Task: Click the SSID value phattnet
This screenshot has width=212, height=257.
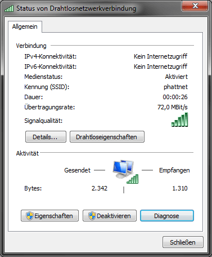Action: 175,87
